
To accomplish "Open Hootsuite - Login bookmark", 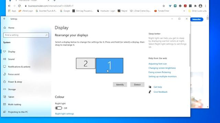I will tap(106, 11).
